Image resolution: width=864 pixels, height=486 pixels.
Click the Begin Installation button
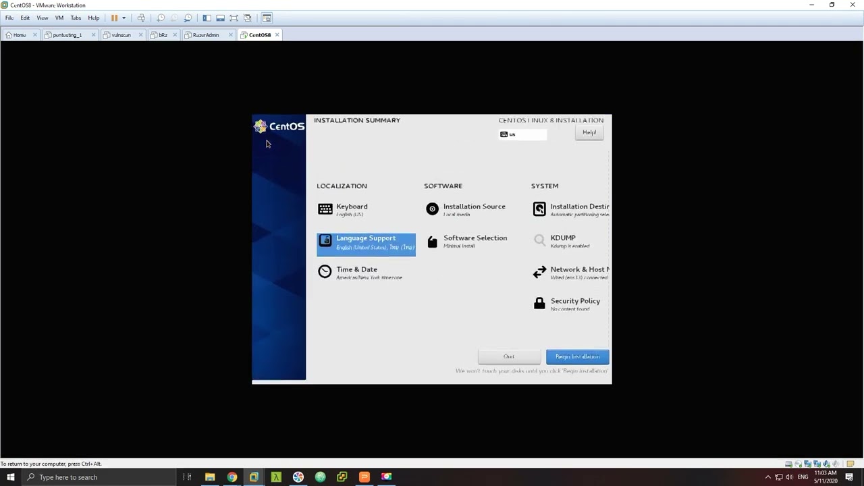pos(578,356)
